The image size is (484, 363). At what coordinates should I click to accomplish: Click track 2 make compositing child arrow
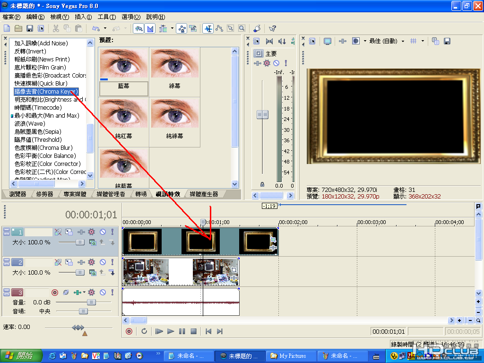(x=112, y=272)
